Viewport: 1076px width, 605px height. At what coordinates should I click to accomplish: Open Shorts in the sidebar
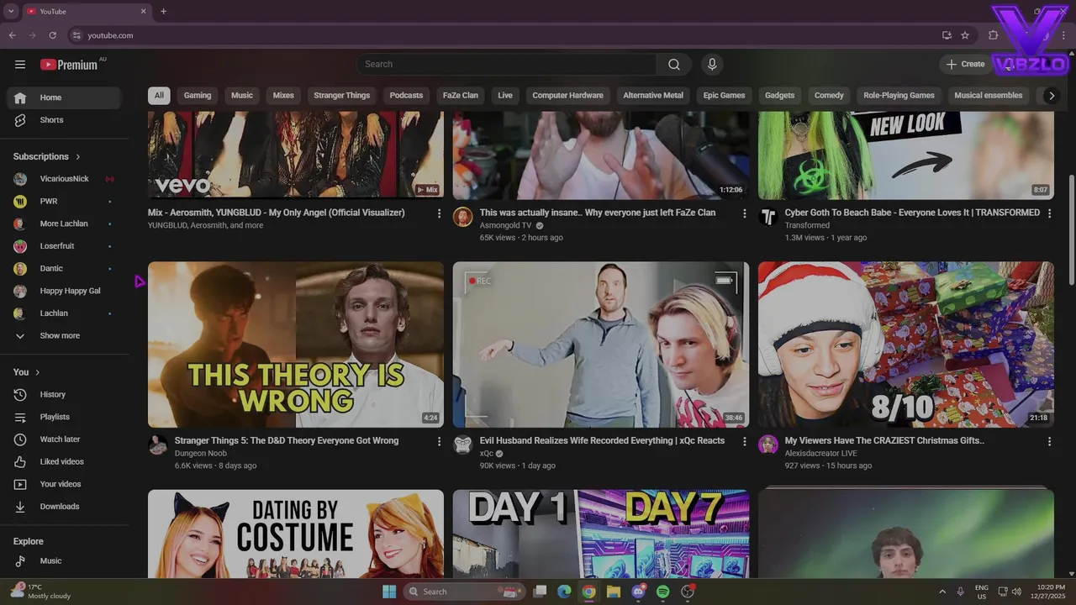tap(64, 120)
